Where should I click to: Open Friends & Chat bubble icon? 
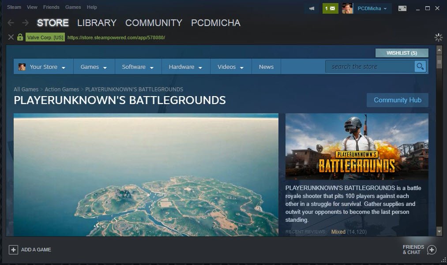432,250
